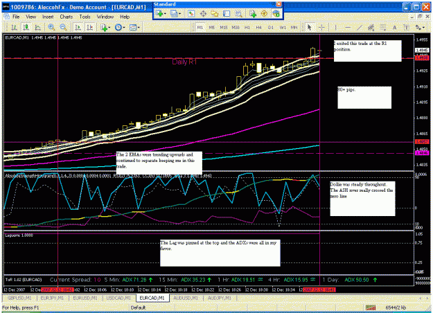Image resolution: width=433 pixels, height=313 pixels.
Task: Switch to candlestick chart icon
Action: point(26,27)
